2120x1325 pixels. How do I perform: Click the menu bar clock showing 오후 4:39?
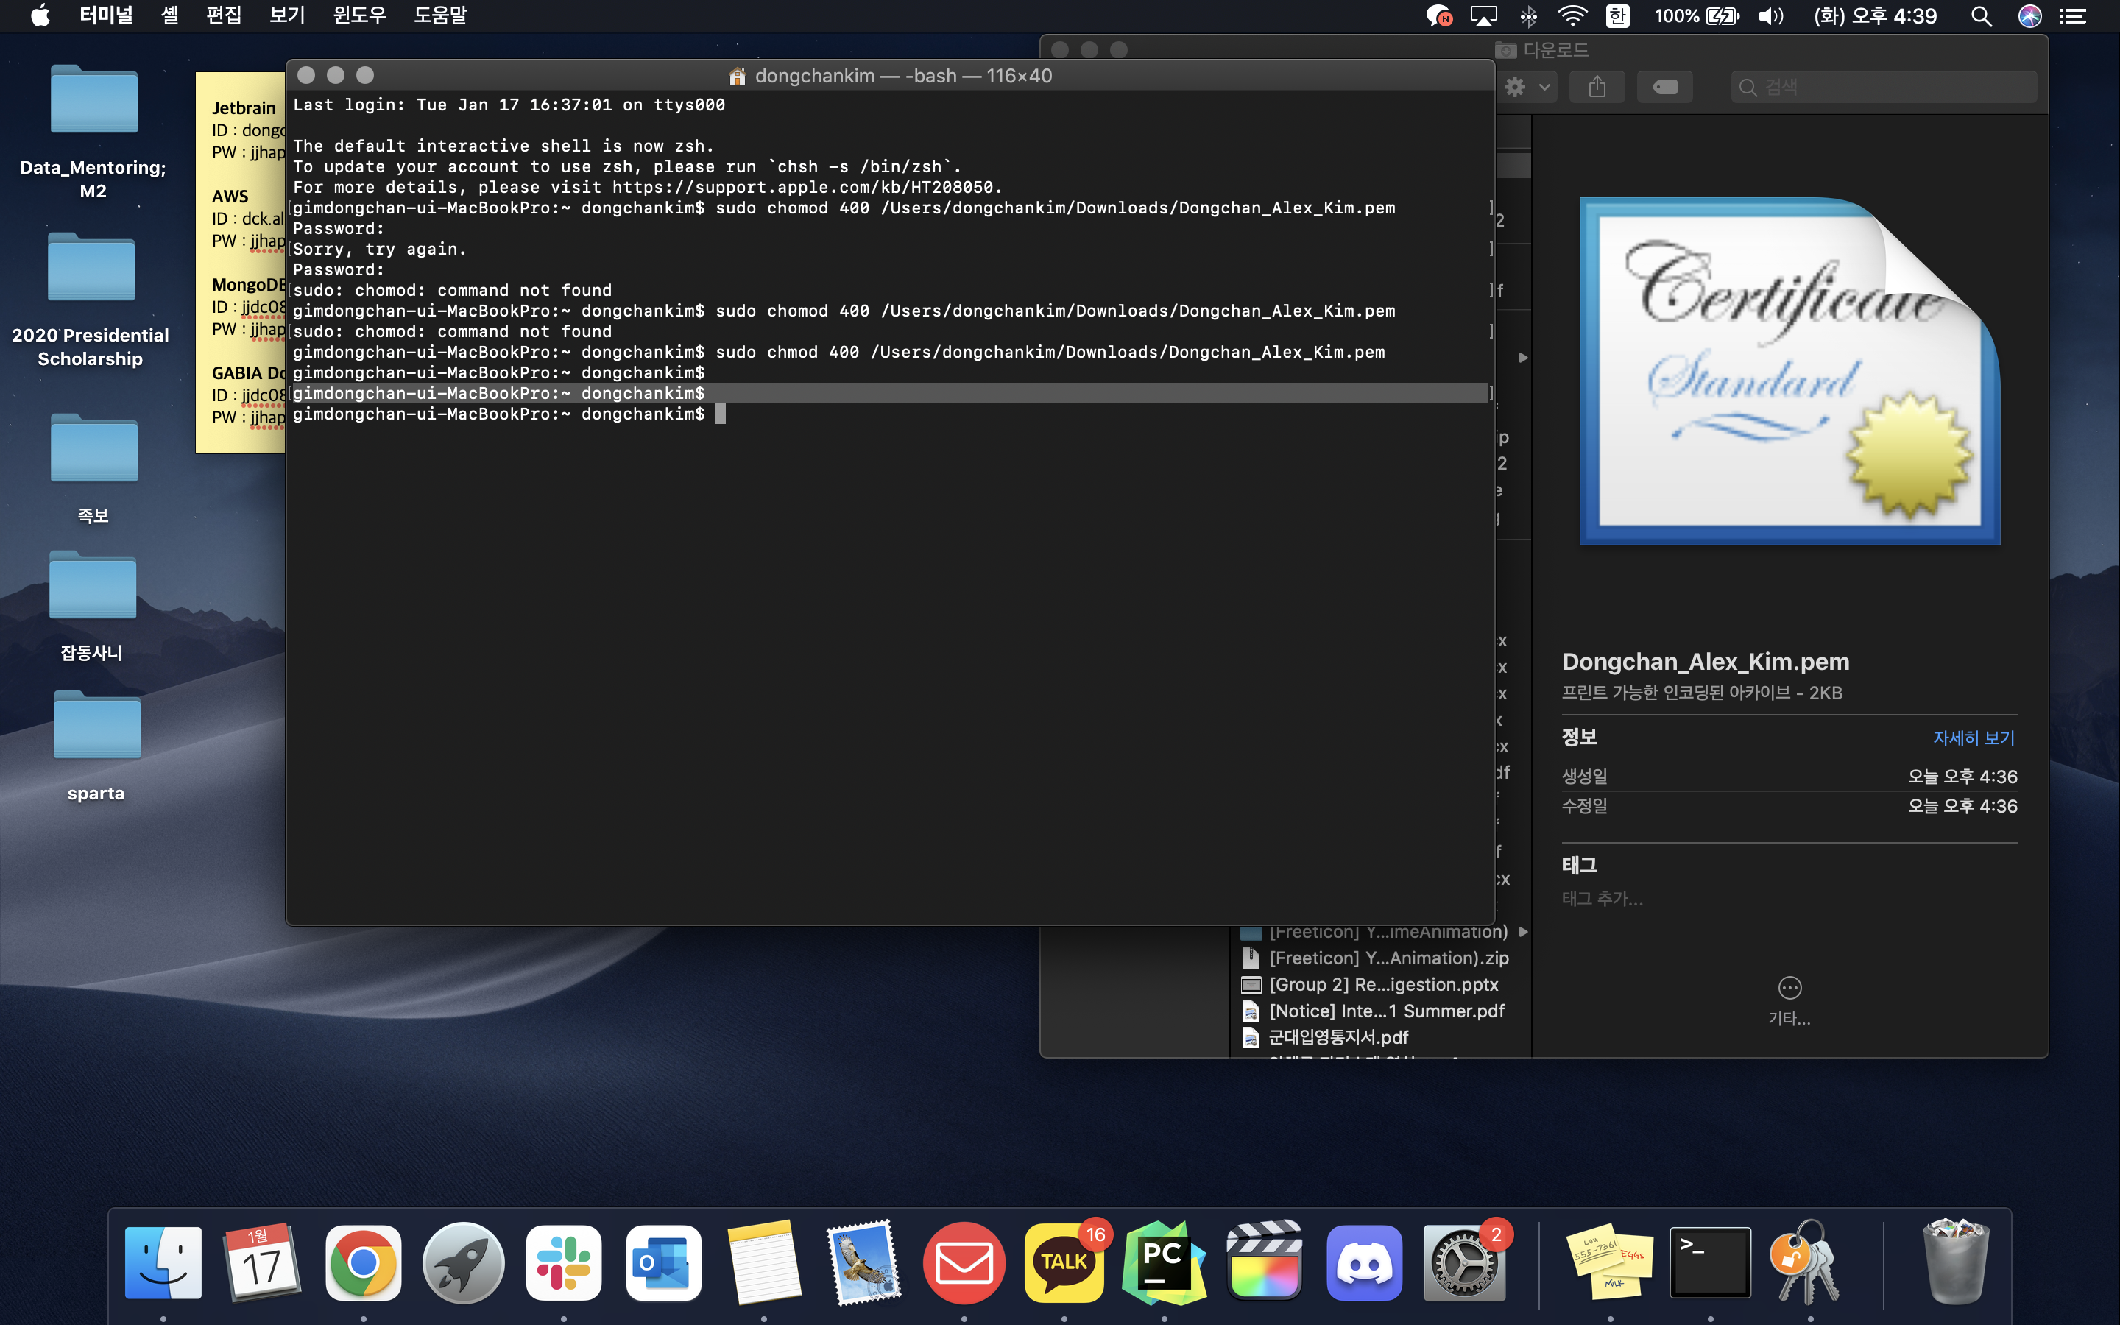[1875, 15]
